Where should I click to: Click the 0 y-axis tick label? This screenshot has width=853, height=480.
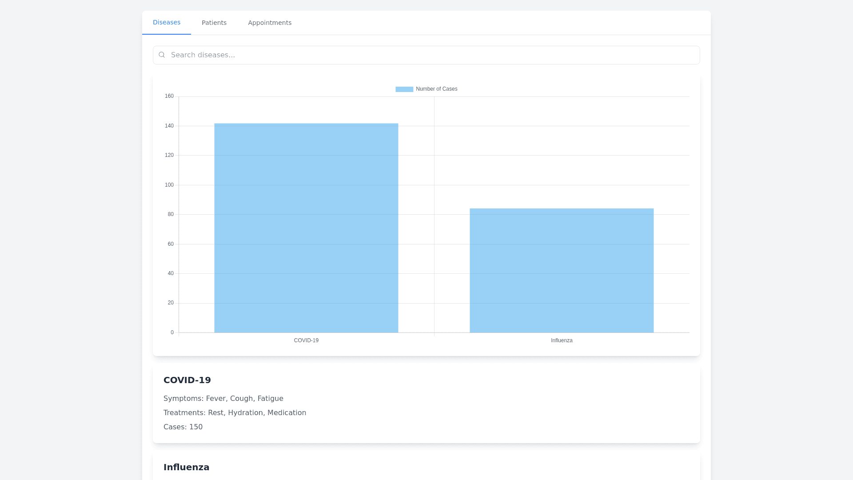point(172,332)
